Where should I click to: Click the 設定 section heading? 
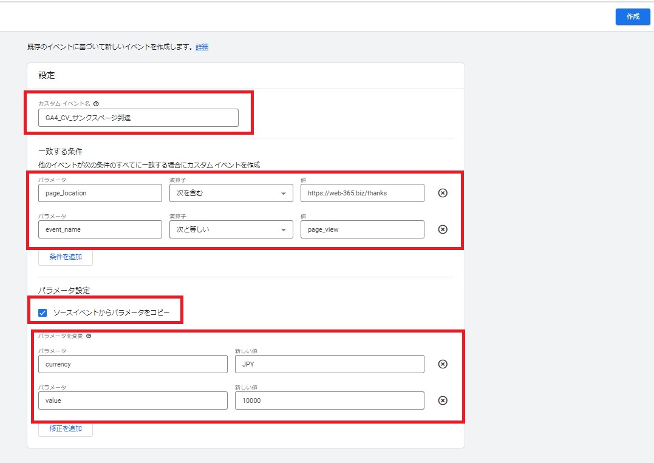click(47, 75)
